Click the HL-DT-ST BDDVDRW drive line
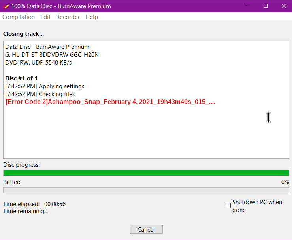The image size is (292, 240). tap(52, 55)
